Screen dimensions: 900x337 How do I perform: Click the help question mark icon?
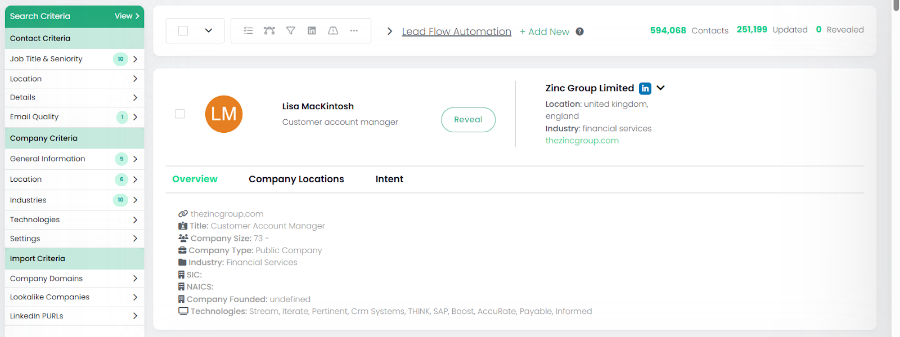pos(579,32)
